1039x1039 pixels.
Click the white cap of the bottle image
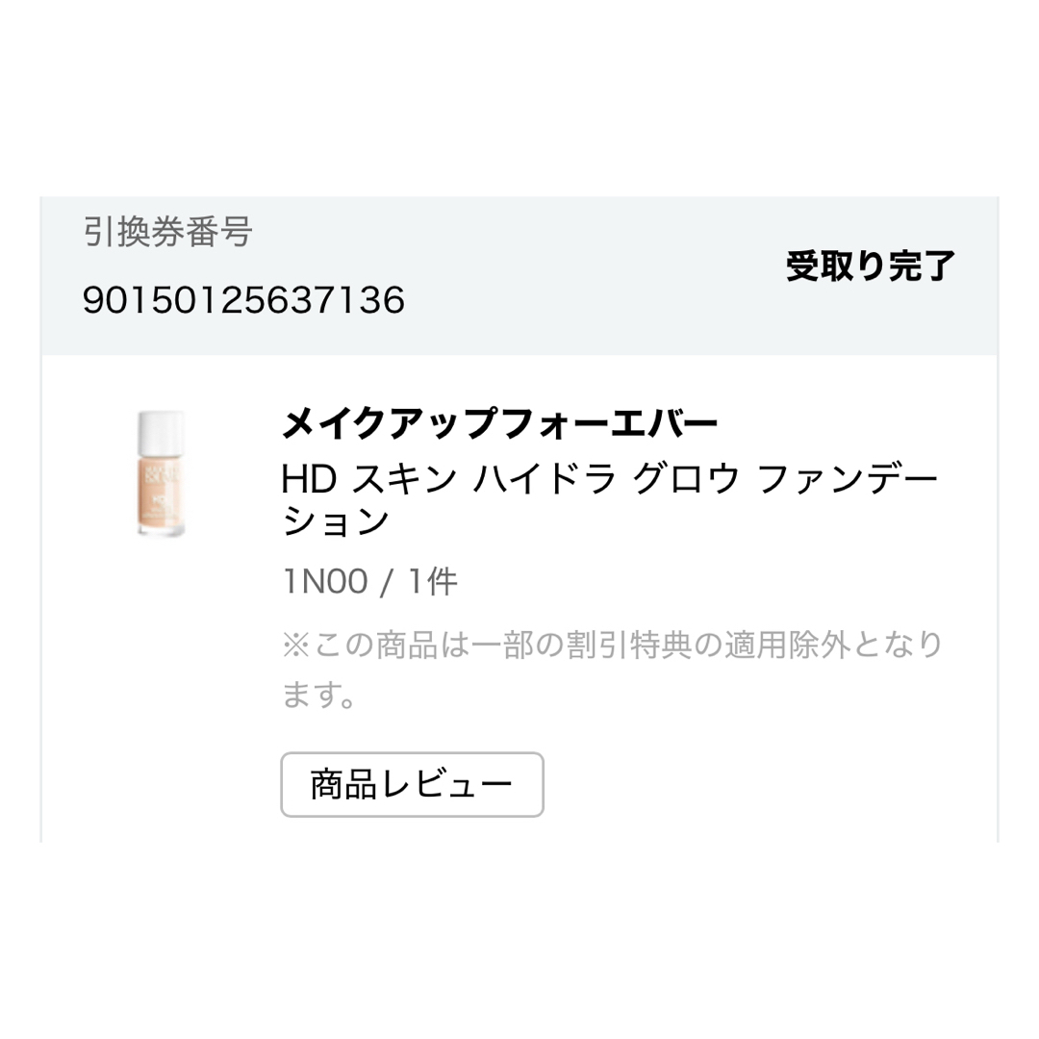coord(161,432)
